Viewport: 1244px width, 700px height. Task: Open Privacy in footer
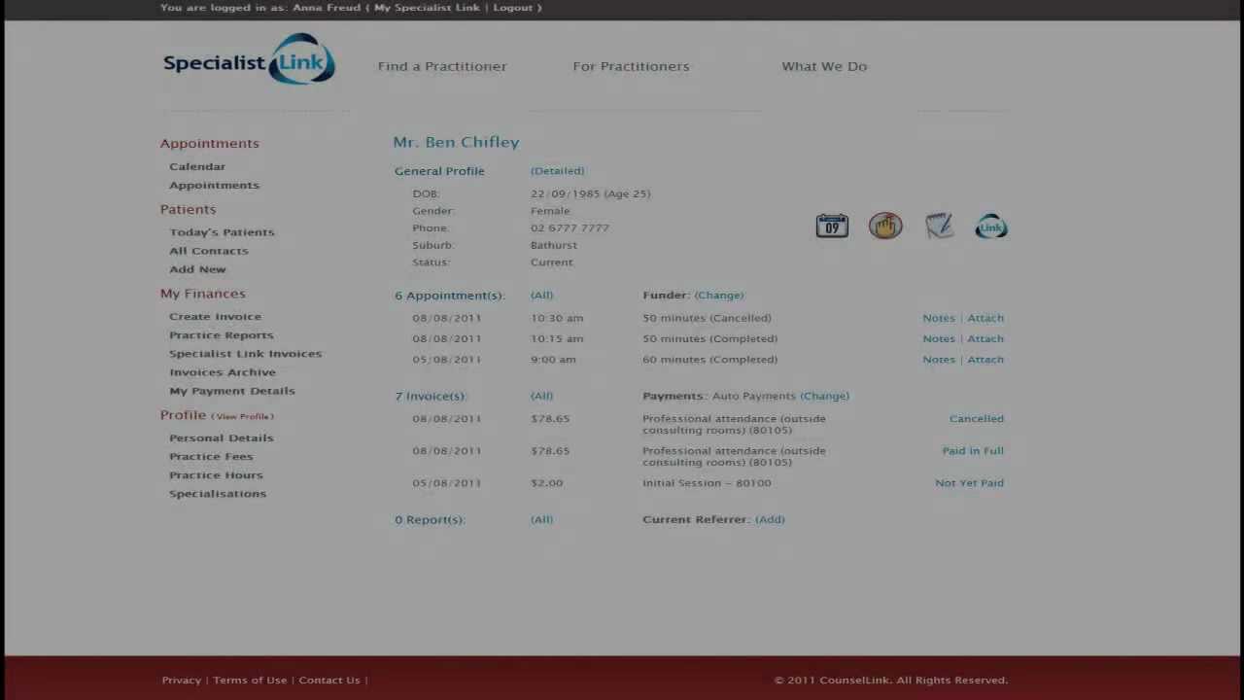[182, 681]
